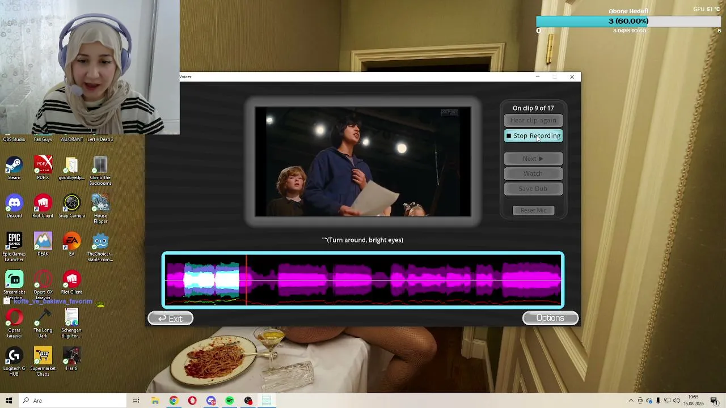This screenshot has width=726, height=408.
Task: Click the movie clip preview
Action: (363, 162)
